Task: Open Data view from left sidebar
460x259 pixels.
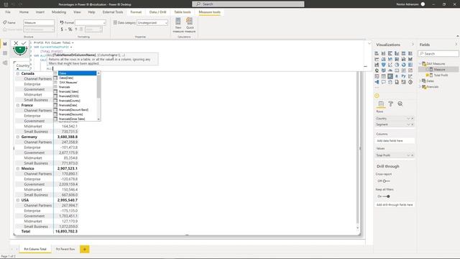Action: (x=5, y=53)
